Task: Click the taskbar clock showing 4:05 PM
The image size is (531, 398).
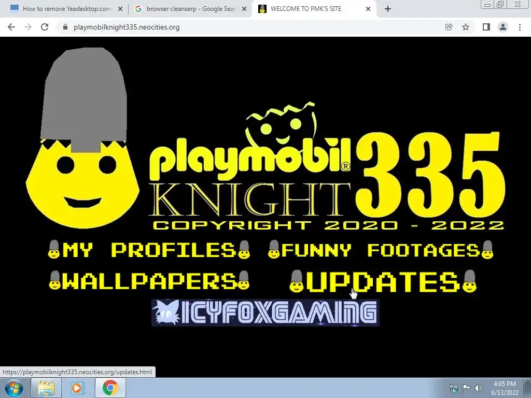Action: (505, 388)
